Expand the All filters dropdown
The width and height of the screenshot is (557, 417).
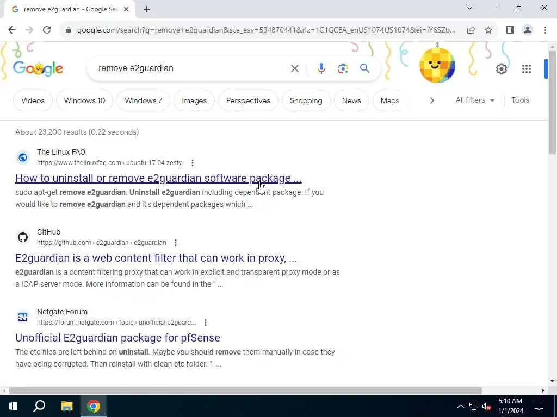tap(475, 100)
